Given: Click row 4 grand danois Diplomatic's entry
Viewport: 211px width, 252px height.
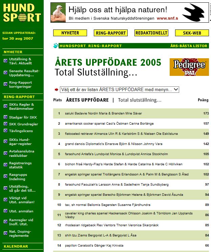Looking at the screenshot, I should tap(131, 144).
